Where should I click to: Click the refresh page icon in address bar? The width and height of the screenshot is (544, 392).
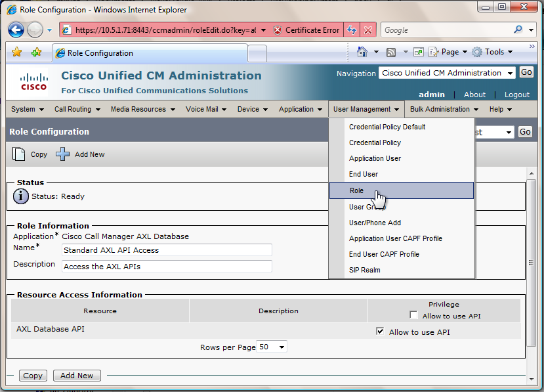[352, 30]
